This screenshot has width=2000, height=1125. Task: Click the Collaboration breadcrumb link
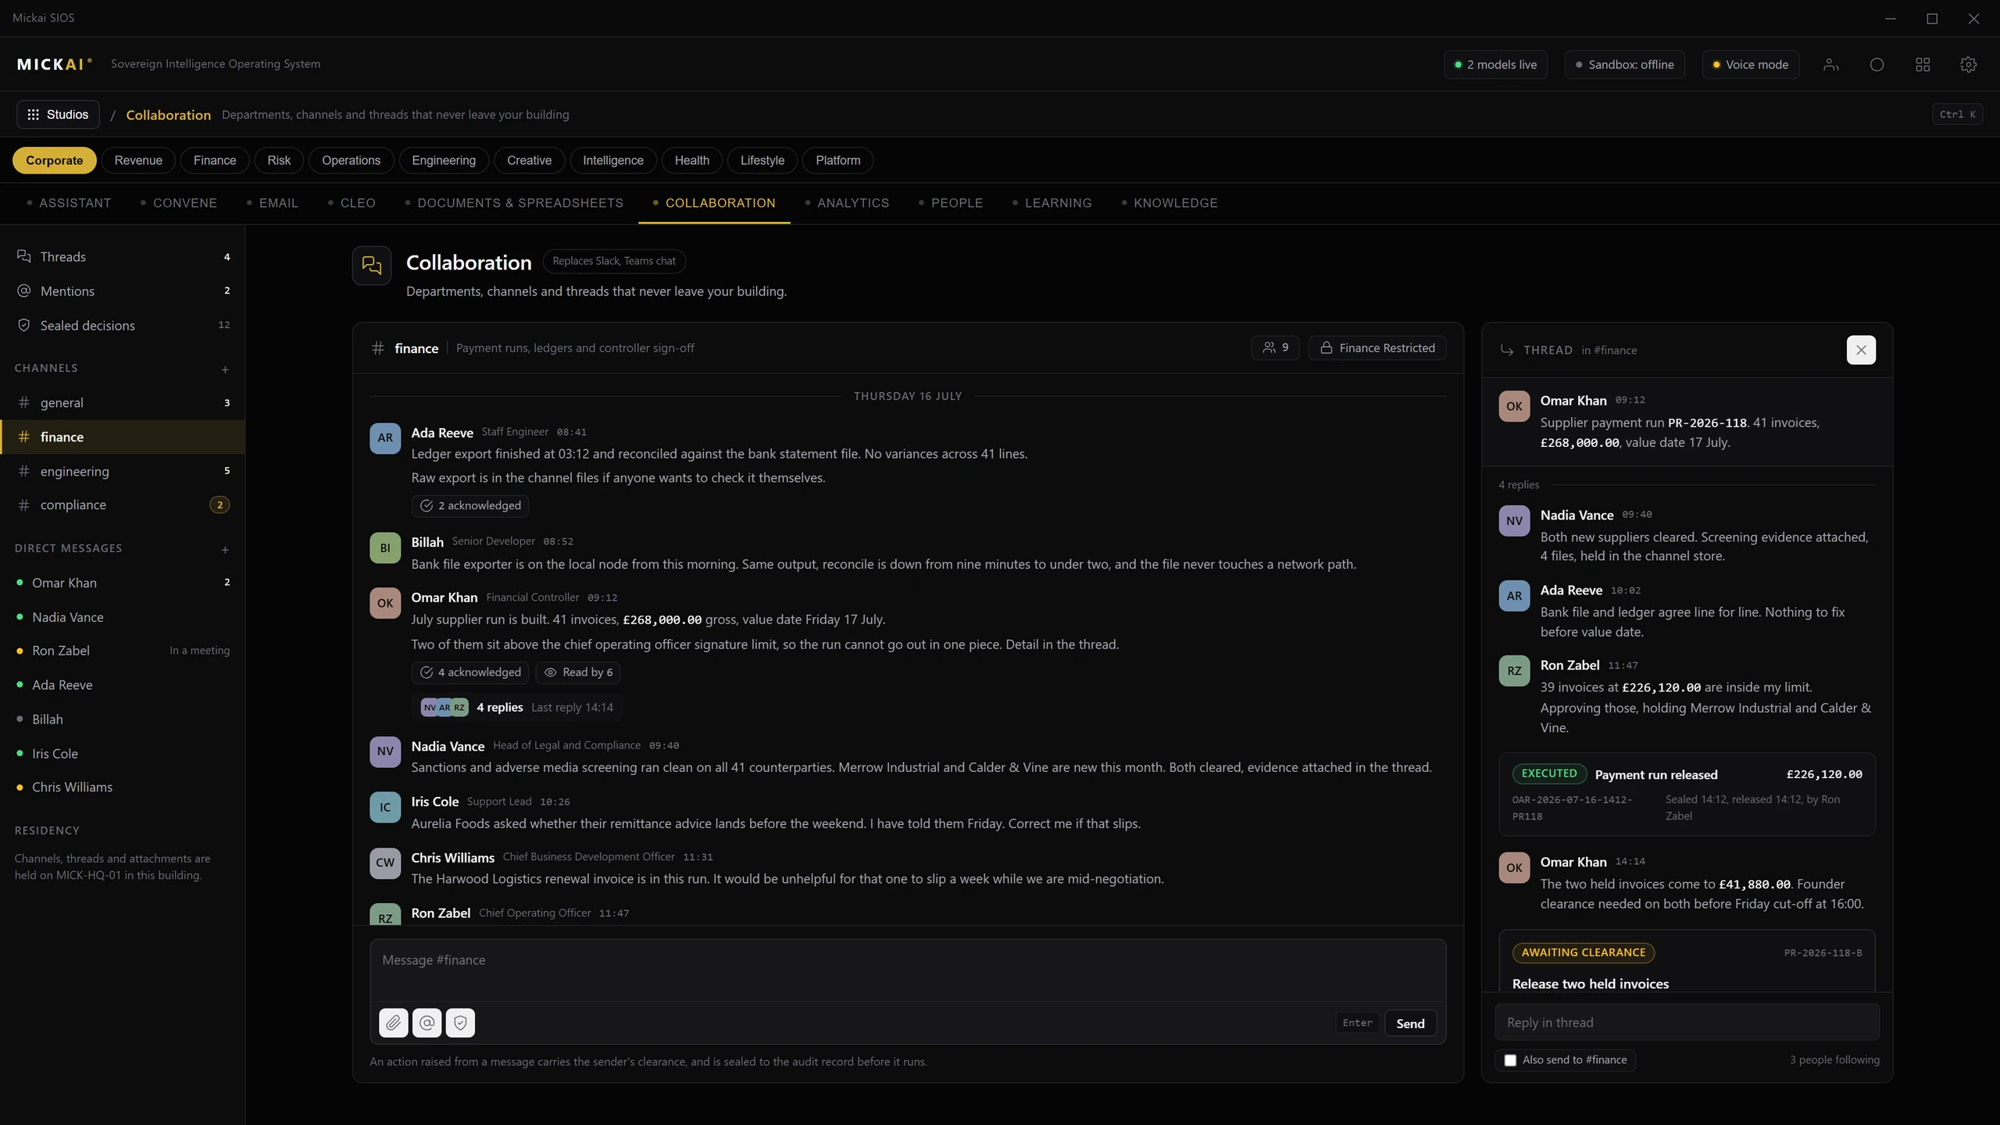(x=168, y=115)
